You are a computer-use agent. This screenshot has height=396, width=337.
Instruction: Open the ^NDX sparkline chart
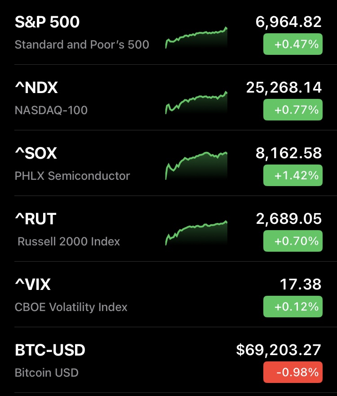pyautogui.click(x=196, y=102)
